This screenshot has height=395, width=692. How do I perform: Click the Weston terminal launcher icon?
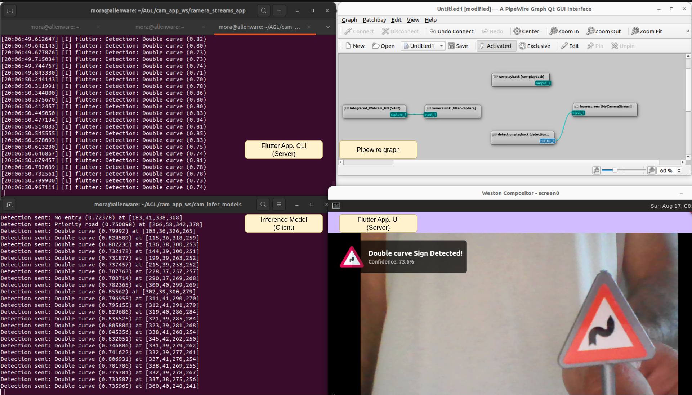pyautogui.click(x=336, y=206)
